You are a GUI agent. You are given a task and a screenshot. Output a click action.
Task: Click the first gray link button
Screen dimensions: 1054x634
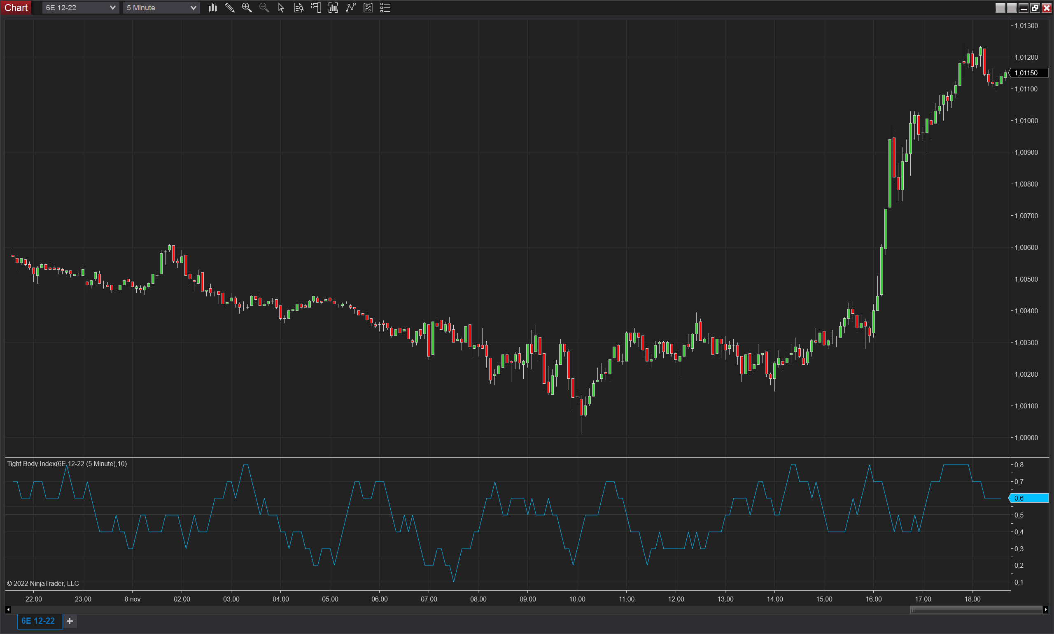[x=1000, y=8]
